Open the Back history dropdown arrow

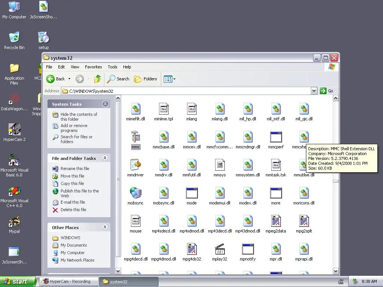click(x=69, y=79)
